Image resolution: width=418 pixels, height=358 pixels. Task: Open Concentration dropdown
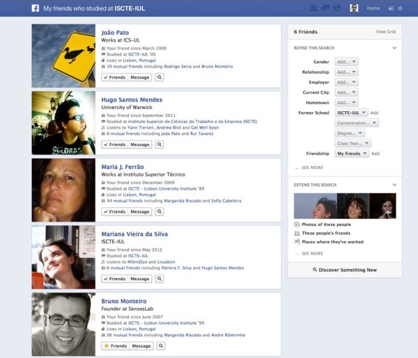(357, 123)
